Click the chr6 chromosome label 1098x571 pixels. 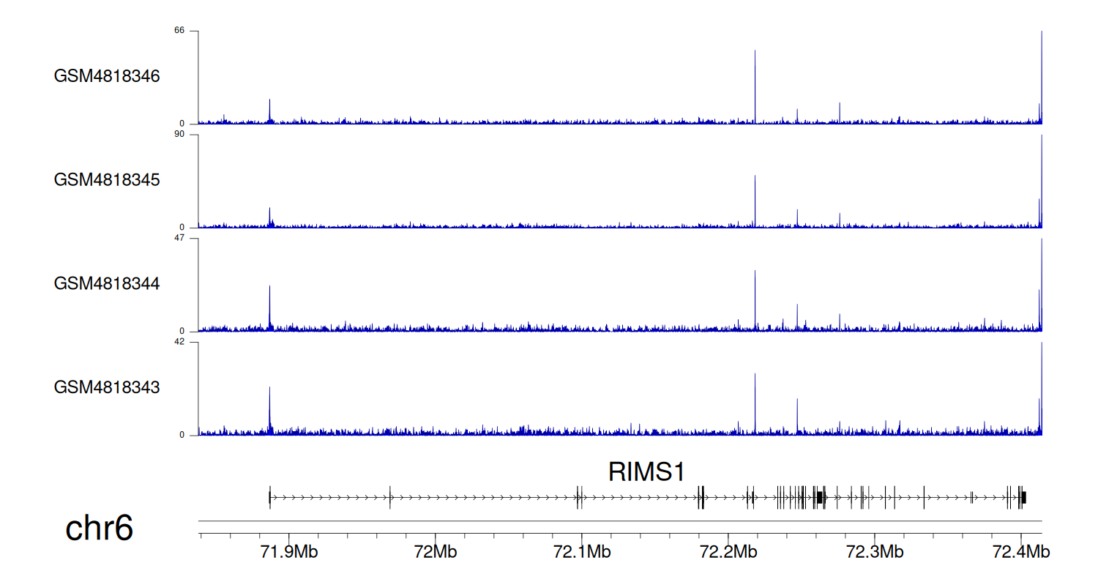click(100, 528)
